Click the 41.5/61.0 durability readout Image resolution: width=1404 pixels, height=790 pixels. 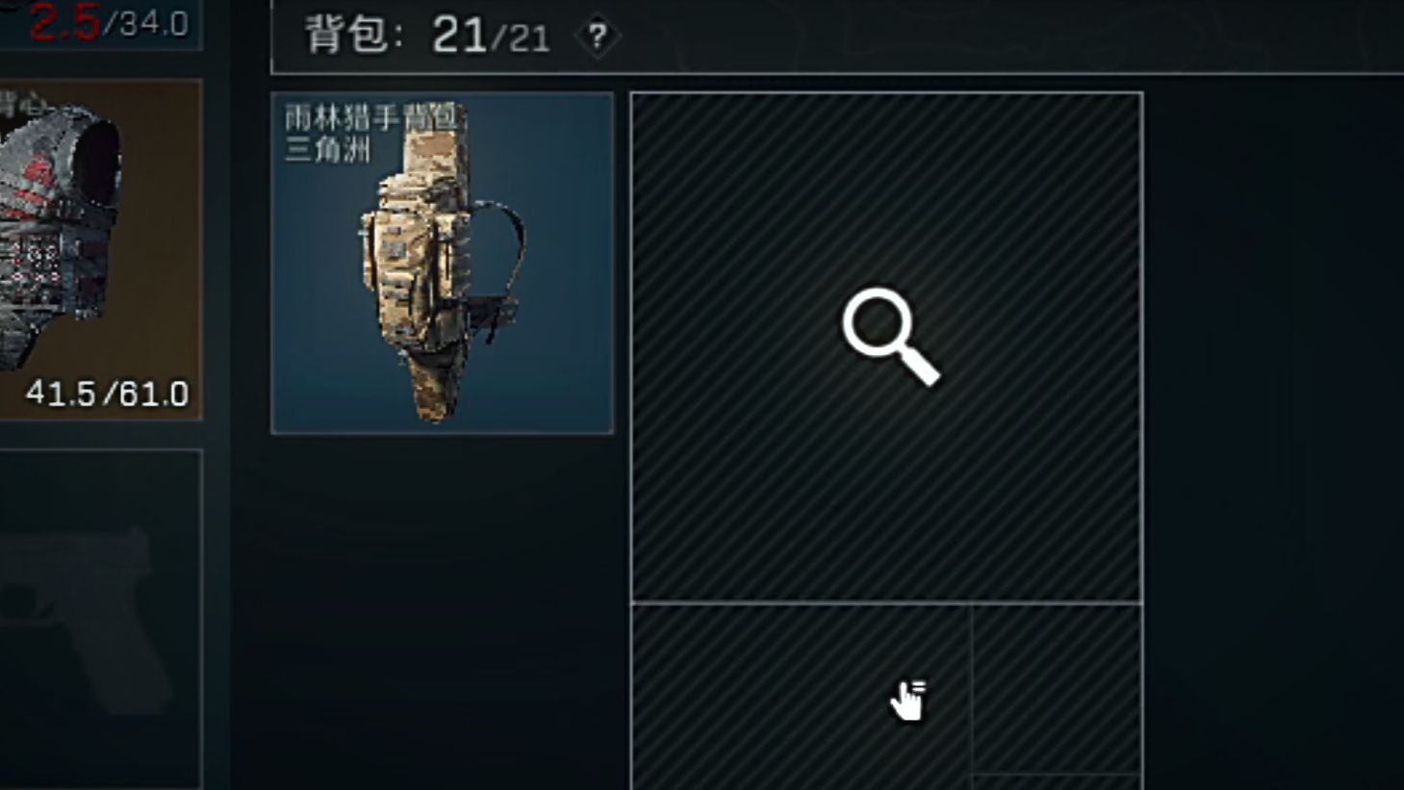click(x=107, y=393)
